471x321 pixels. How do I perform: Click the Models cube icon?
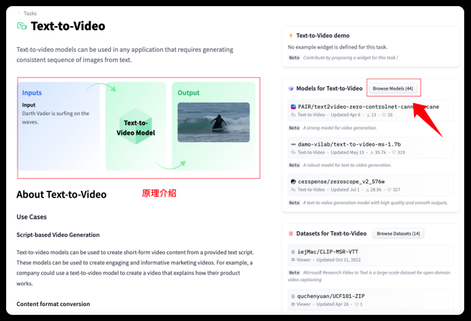point(291,88)
